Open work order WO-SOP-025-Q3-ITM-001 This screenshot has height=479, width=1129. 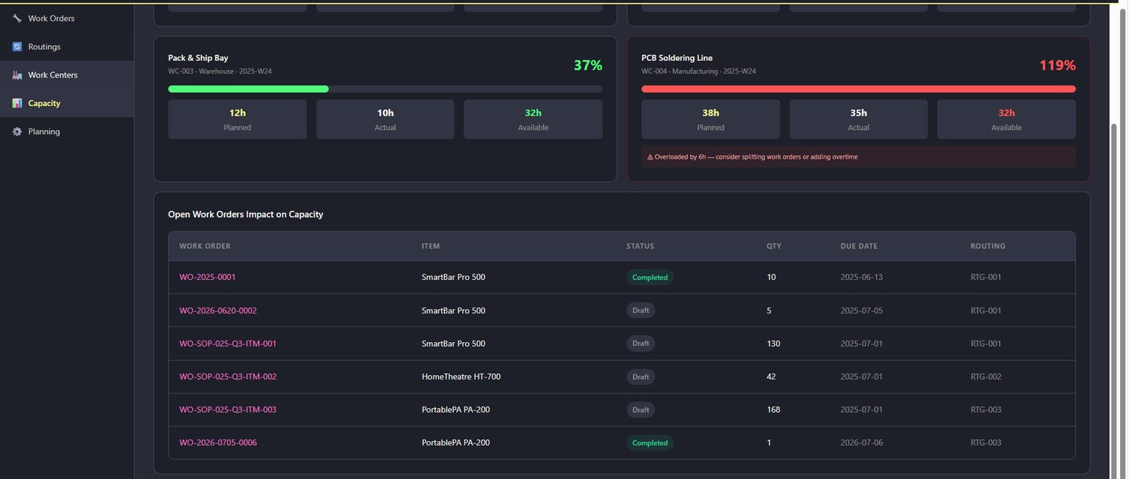(227, 344)
